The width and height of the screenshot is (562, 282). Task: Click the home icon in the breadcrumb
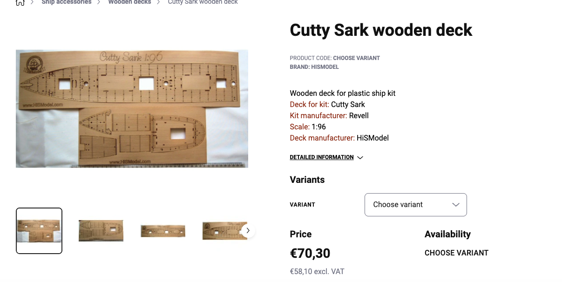point(20,2)
